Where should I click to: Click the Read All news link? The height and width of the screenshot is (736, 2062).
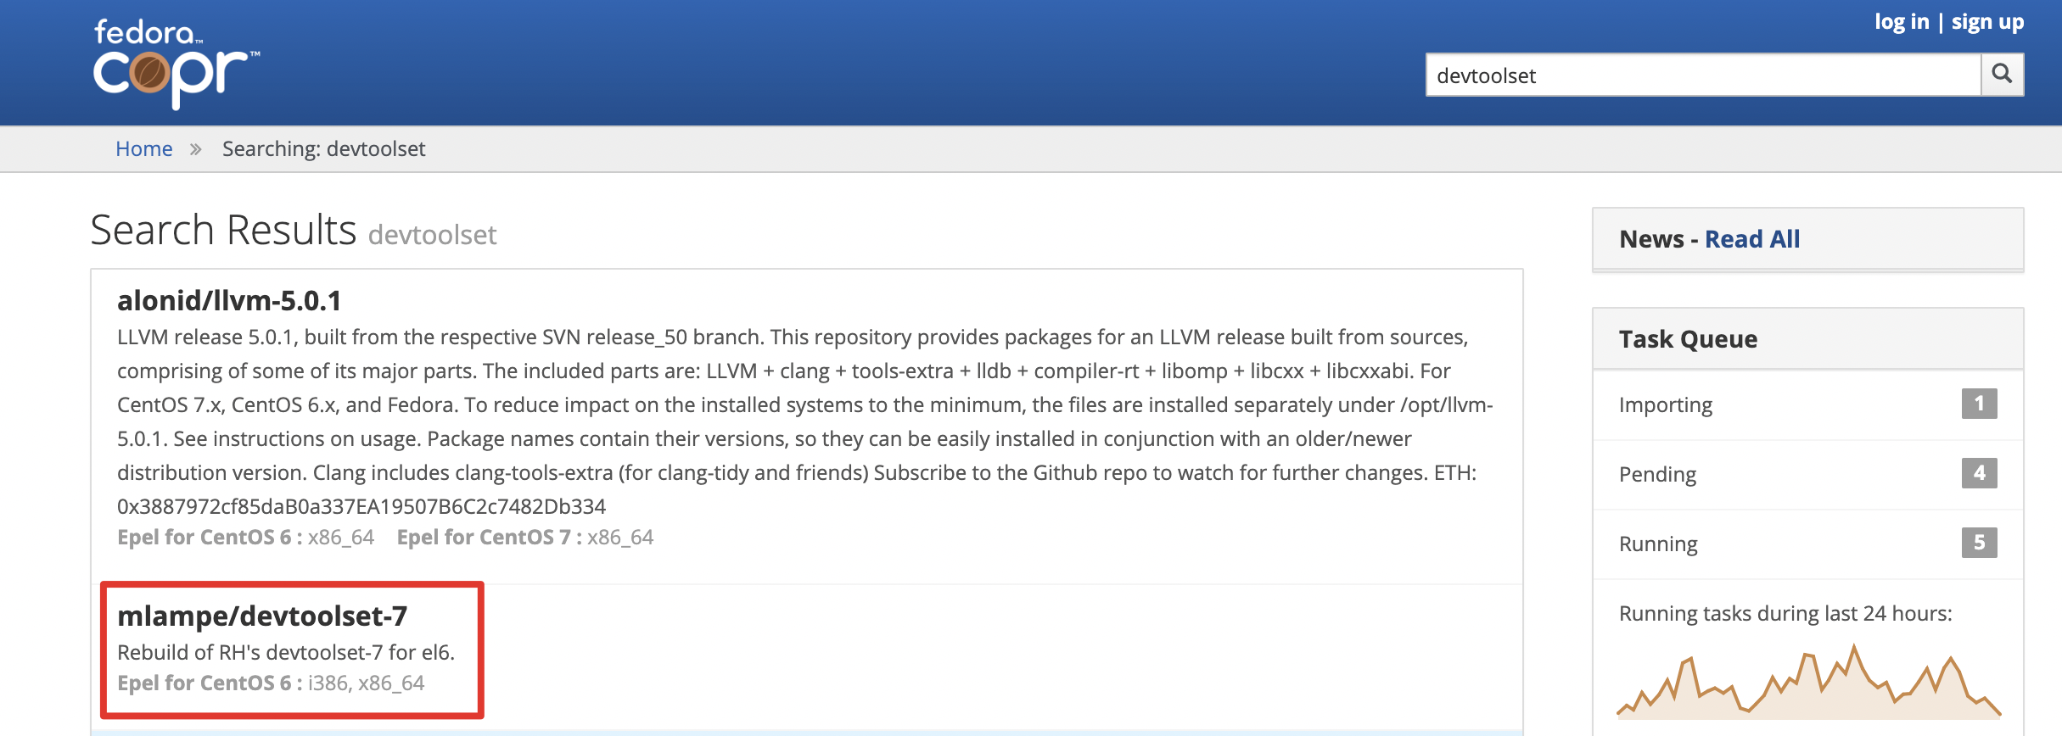point(1751,239)
